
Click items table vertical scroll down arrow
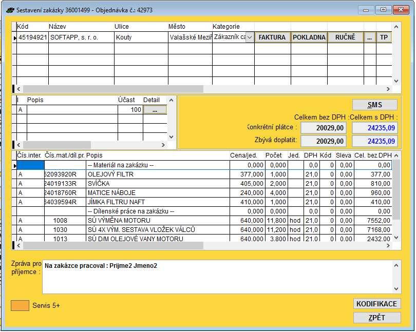pyautogui.click(x=396, y=238)
